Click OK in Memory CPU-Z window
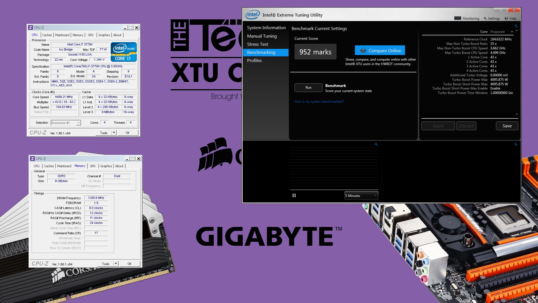Screen dimensions: 538x303 click(129, 264)
